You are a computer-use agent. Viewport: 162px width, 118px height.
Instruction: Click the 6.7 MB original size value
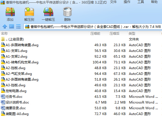101,102
